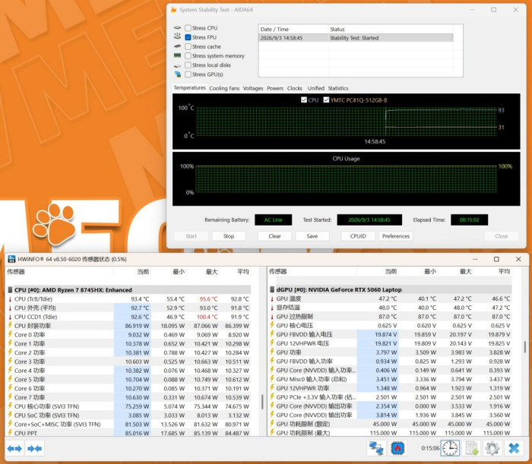
Task: Click the thermometer icon of CPU (Tctl/Tdie)
Action: click(x=10, y=299)
